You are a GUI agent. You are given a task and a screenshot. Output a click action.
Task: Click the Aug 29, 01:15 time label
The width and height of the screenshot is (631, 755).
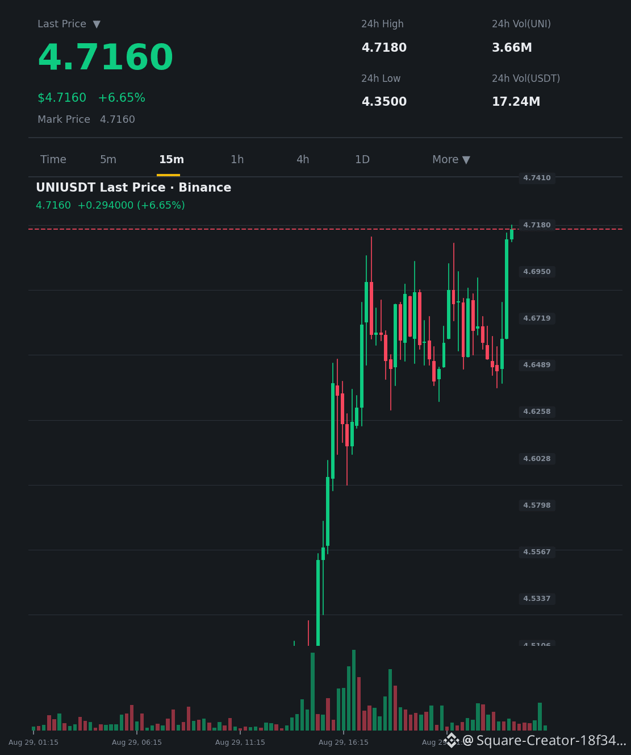[x=34, y=742]
